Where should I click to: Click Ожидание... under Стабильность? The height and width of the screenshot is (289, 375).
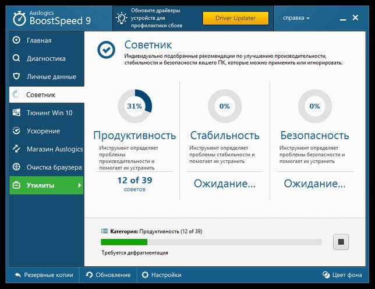(x=225, y=184)
